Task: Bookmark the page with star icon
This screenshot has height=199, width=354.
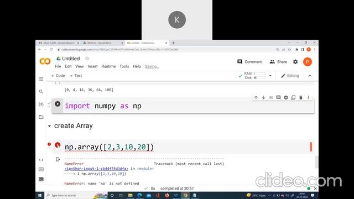Action: coord(289,49)
